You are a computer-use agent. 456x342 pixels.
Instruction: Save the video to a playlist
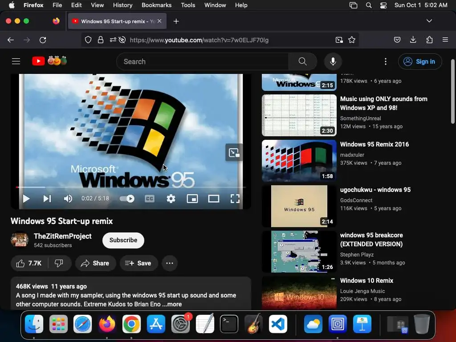[x=138, y=263]
